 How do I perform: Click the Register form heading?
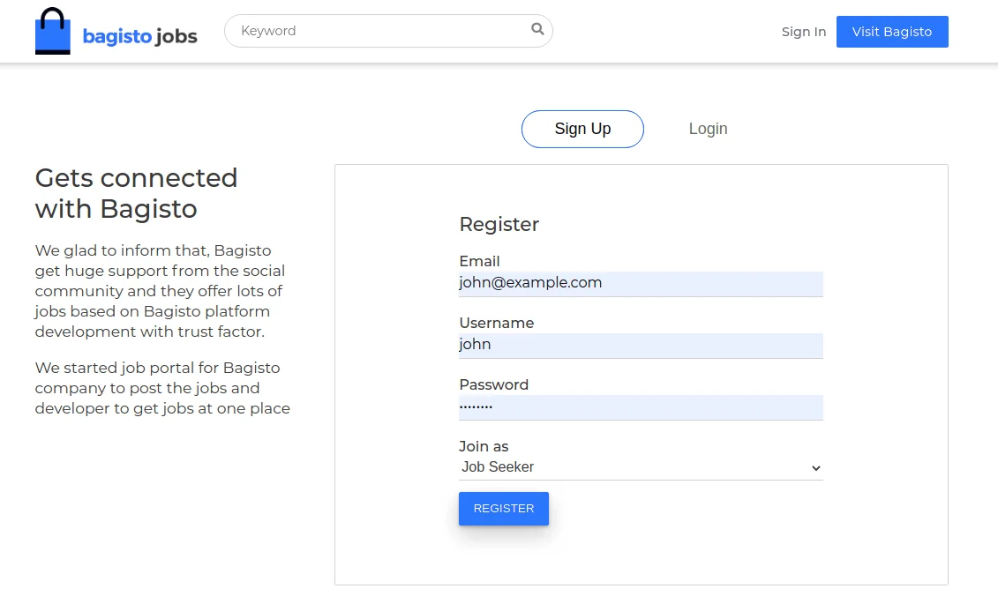tap(499, 224)
